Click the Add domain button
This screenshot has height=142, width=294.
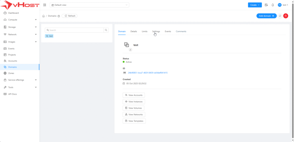pyautogui.click(x=266, y=16)
